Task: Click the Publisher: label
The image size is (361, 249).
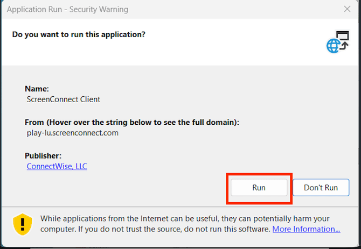Action: 43,156
